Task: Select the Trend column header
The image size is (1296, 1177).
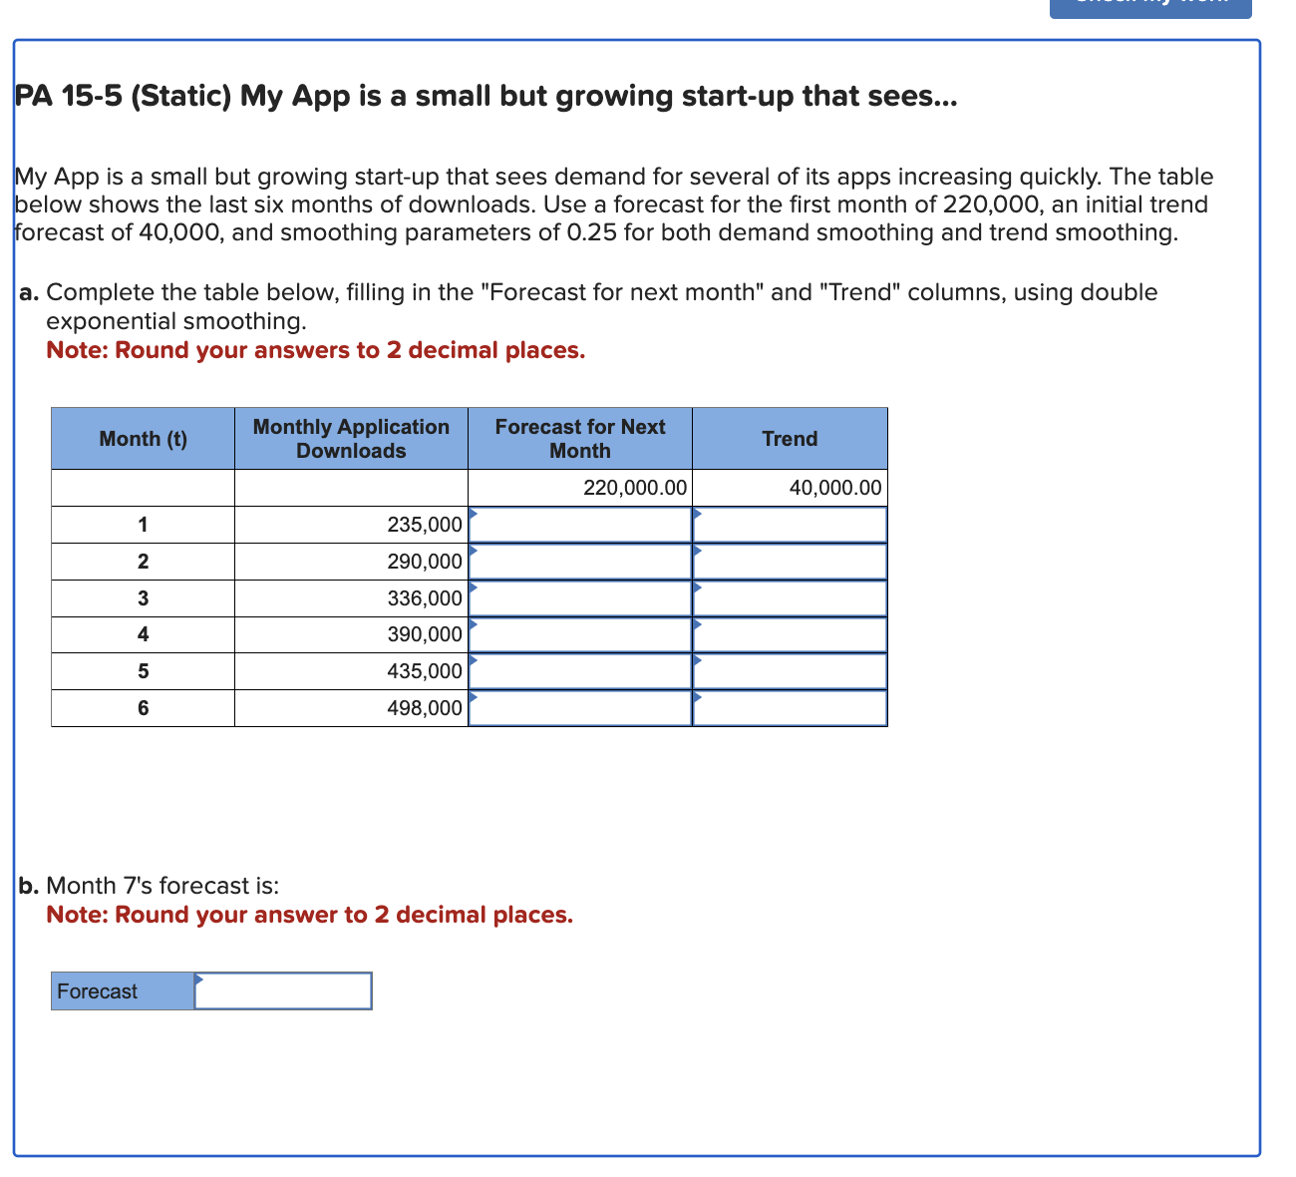Action: tap(790, 438)
